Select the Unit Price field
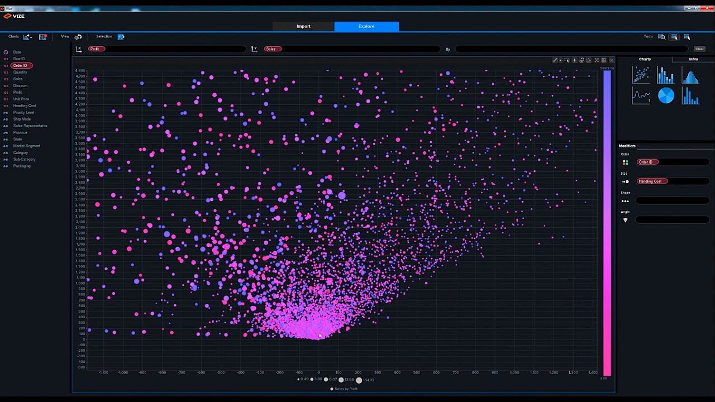 click(x=21, y=99)
